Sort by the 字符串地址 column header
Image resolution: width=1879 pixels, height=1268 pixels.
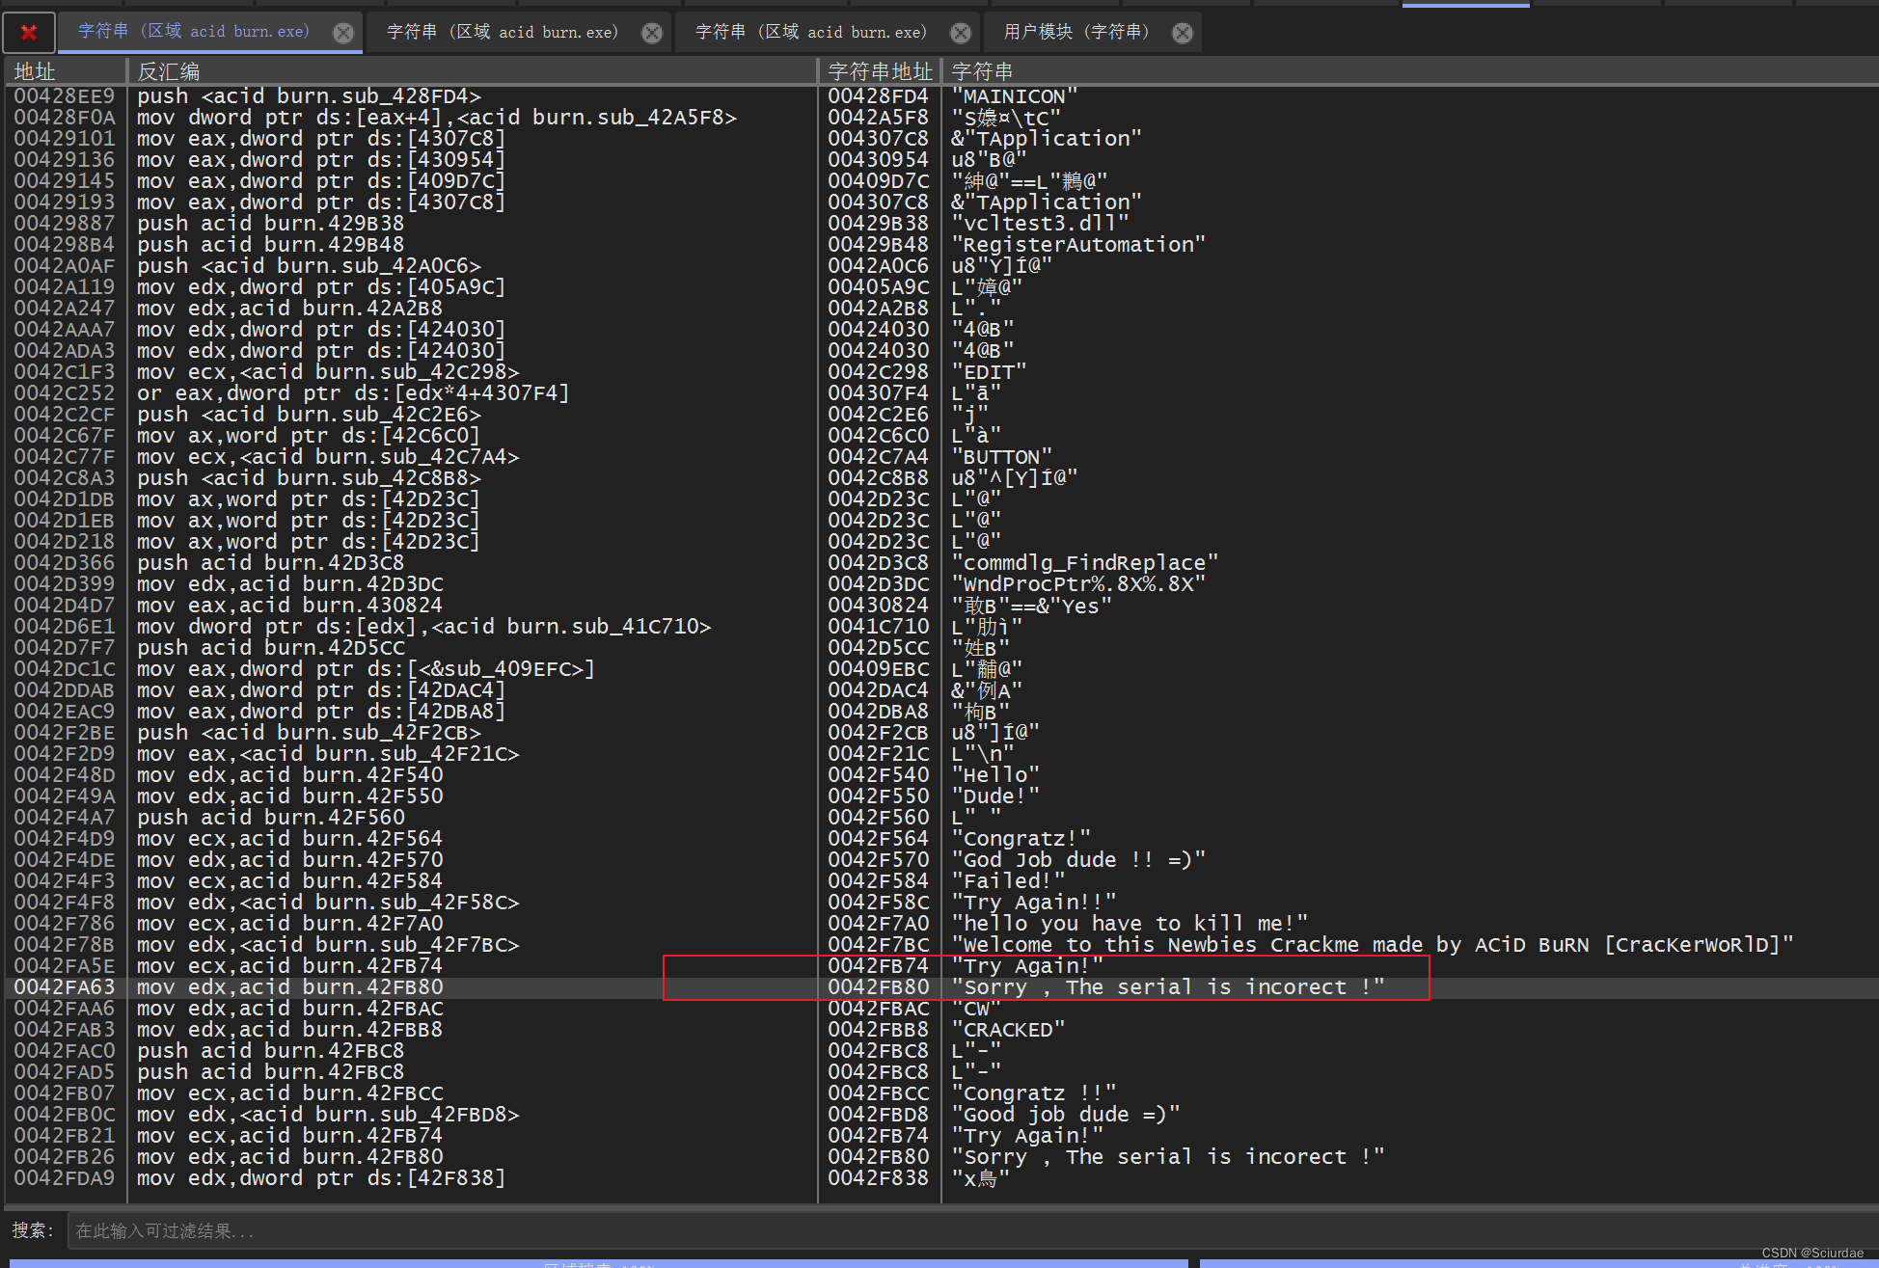(880, 71)
